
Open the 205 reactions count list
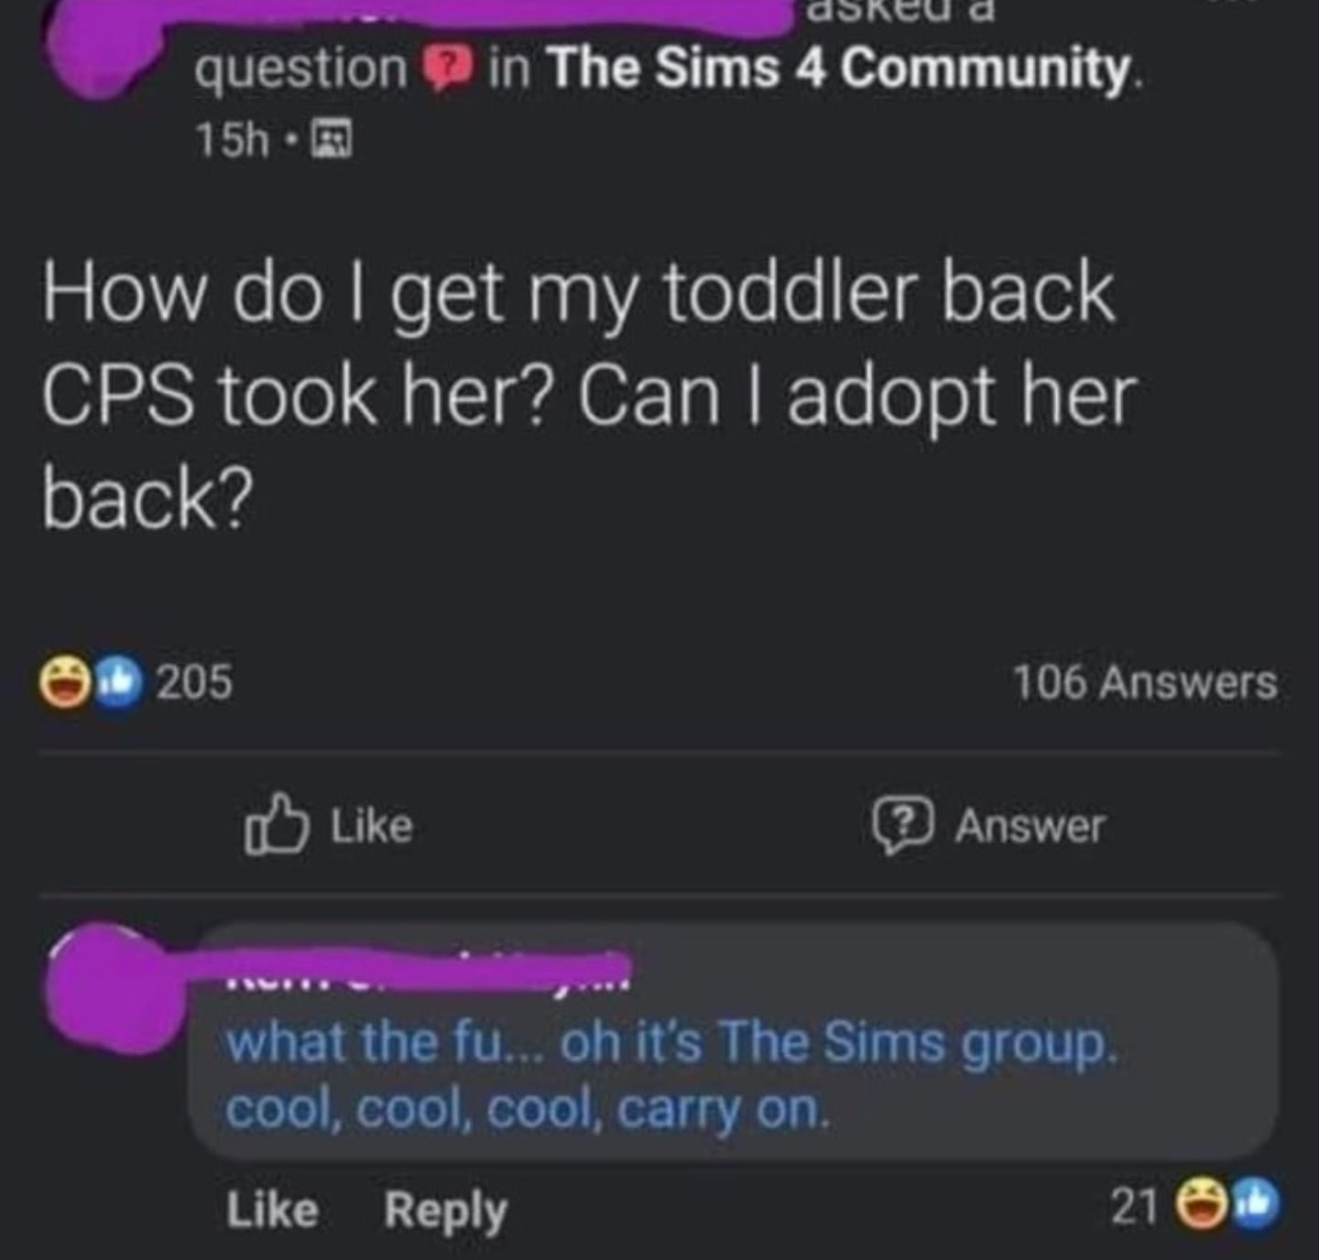(194, 682)
